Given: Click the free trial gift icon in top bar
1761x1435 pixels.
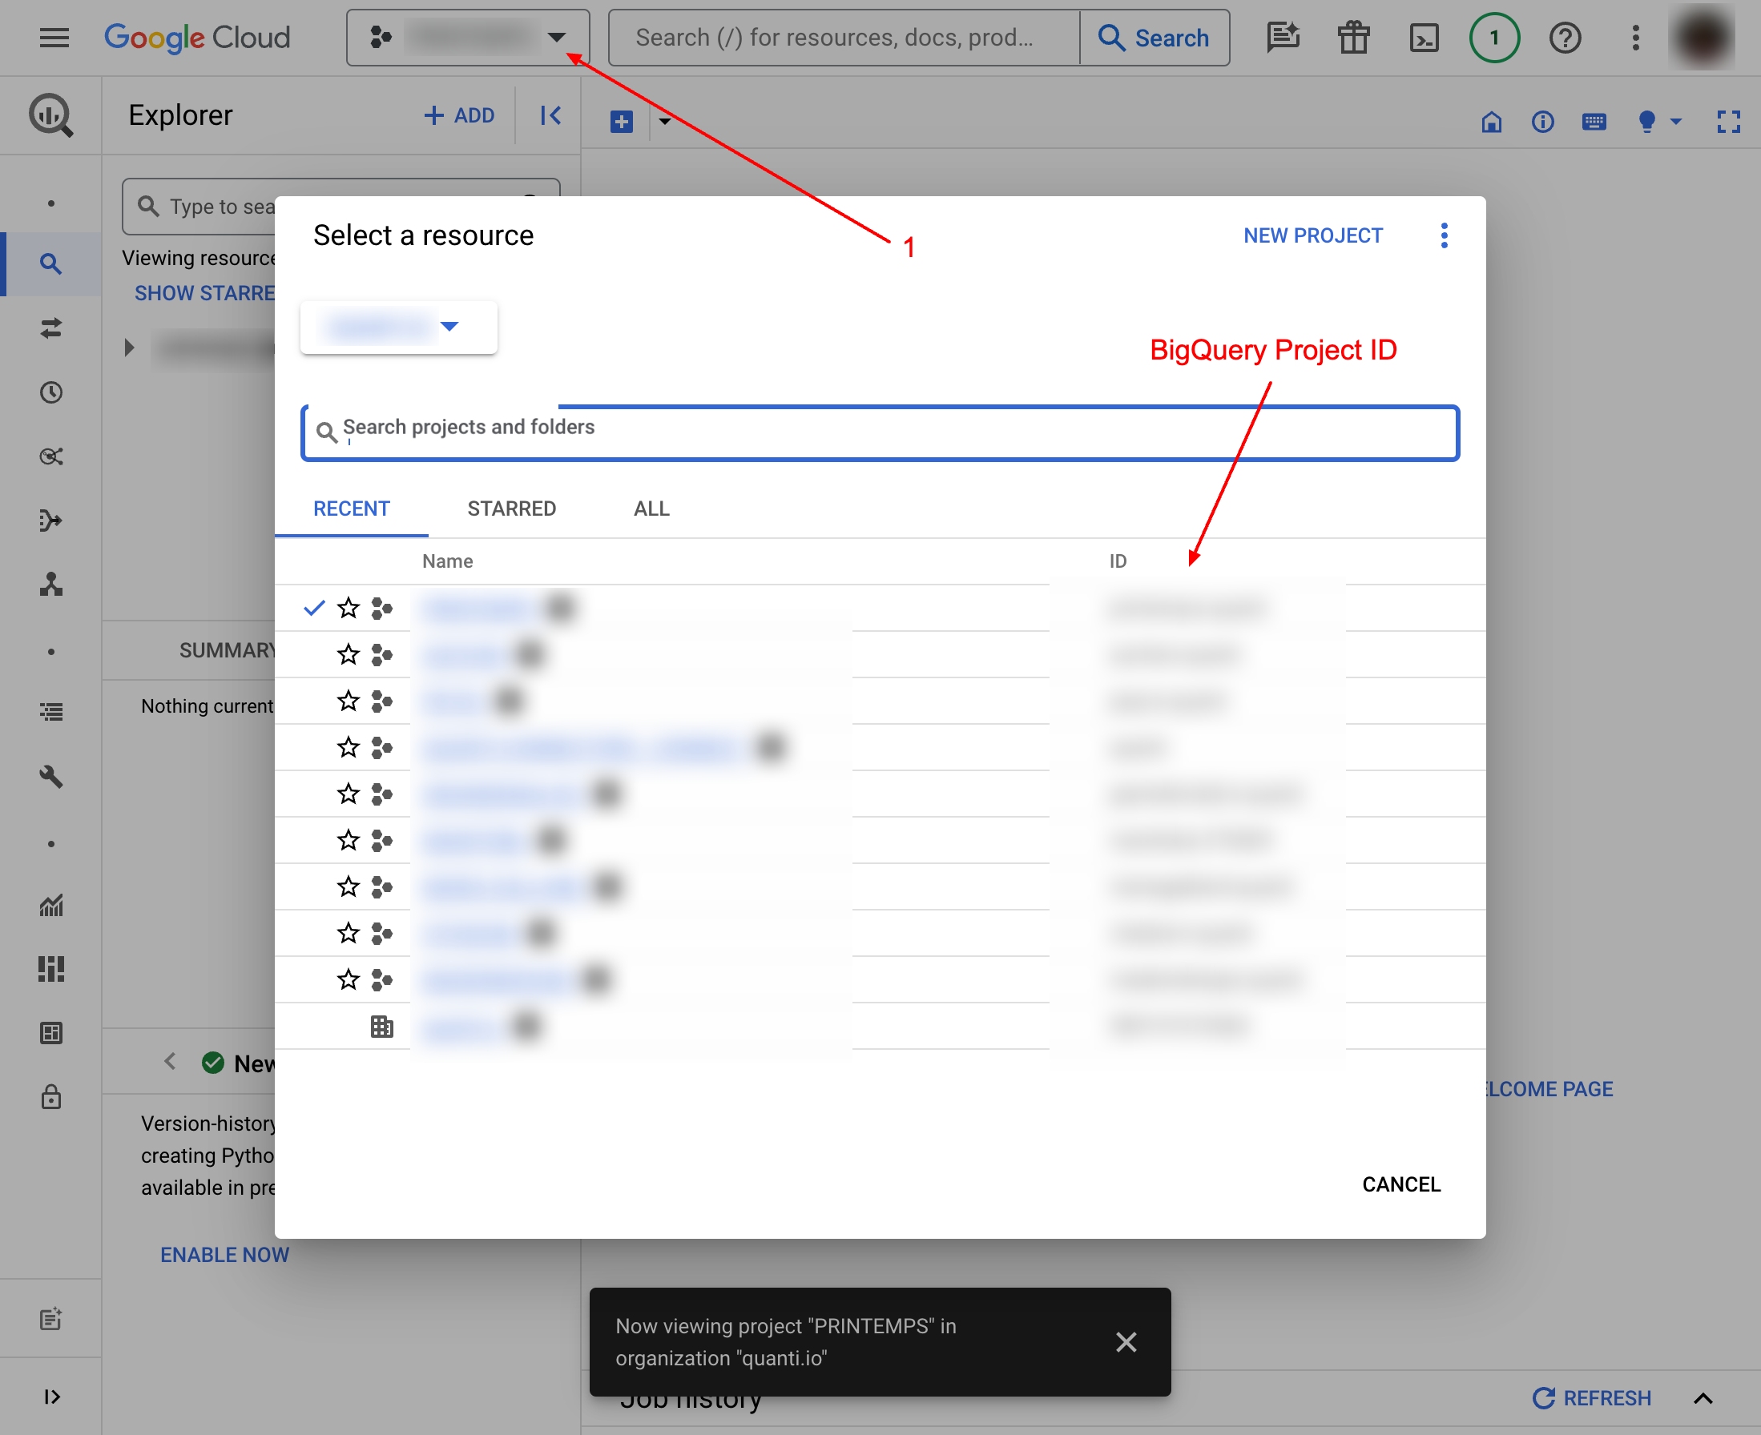Looking at the screenshot, I should (1352, 37).
